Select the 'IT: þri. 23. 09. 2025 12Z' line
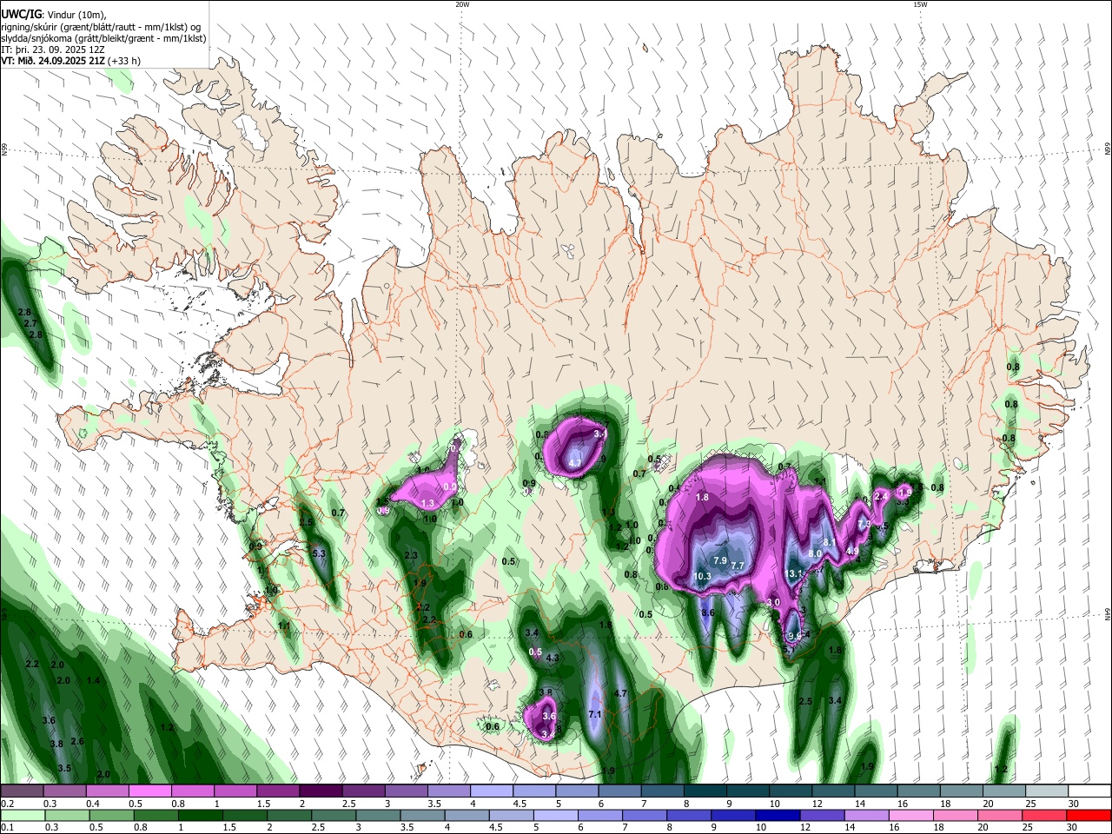This screenshot has height=834, width=1112. [x=53, y=50]
